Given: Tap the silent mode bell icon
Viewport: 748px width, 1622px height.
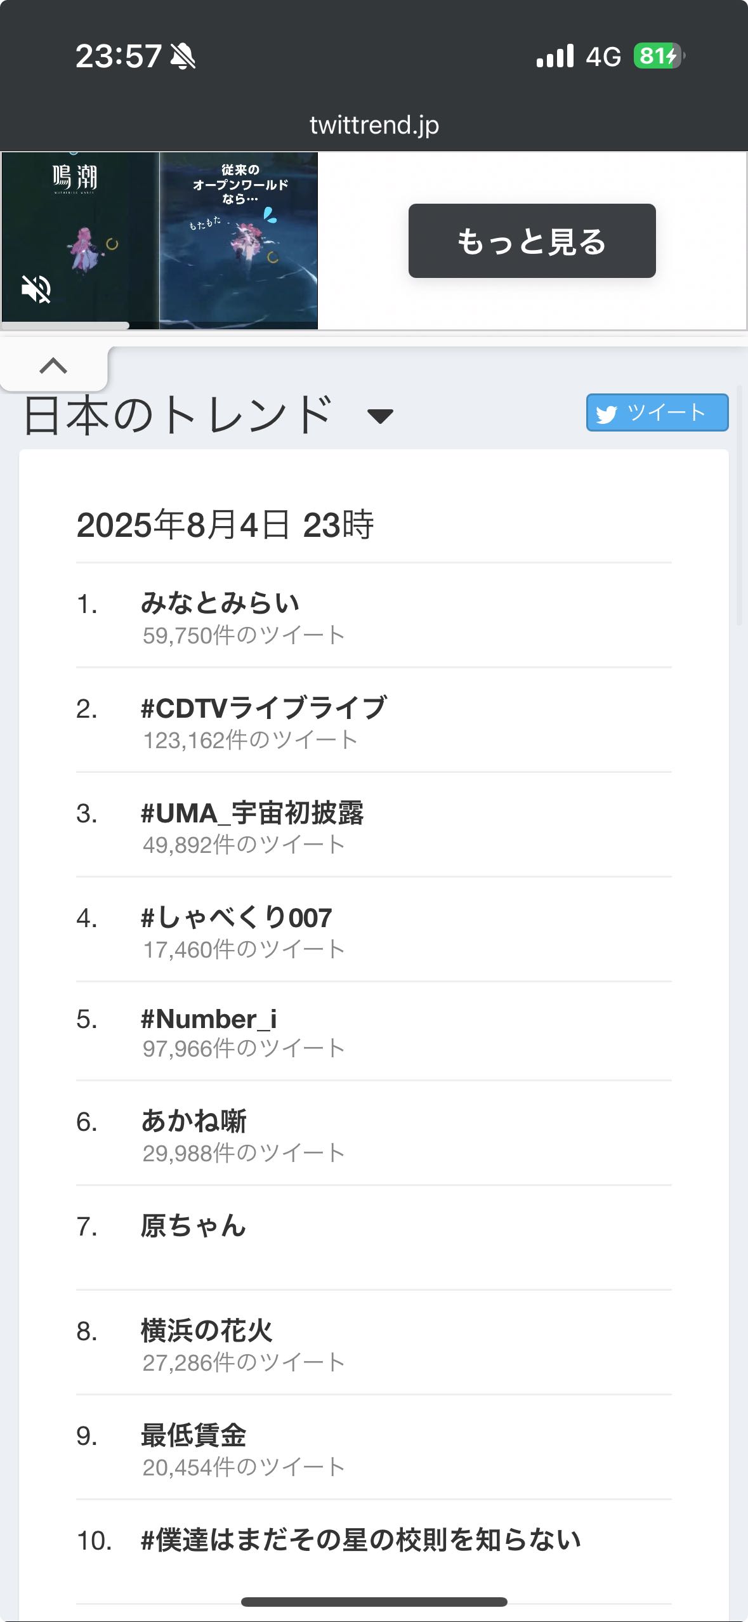Looking at the screenshot, I should (183, 56).
